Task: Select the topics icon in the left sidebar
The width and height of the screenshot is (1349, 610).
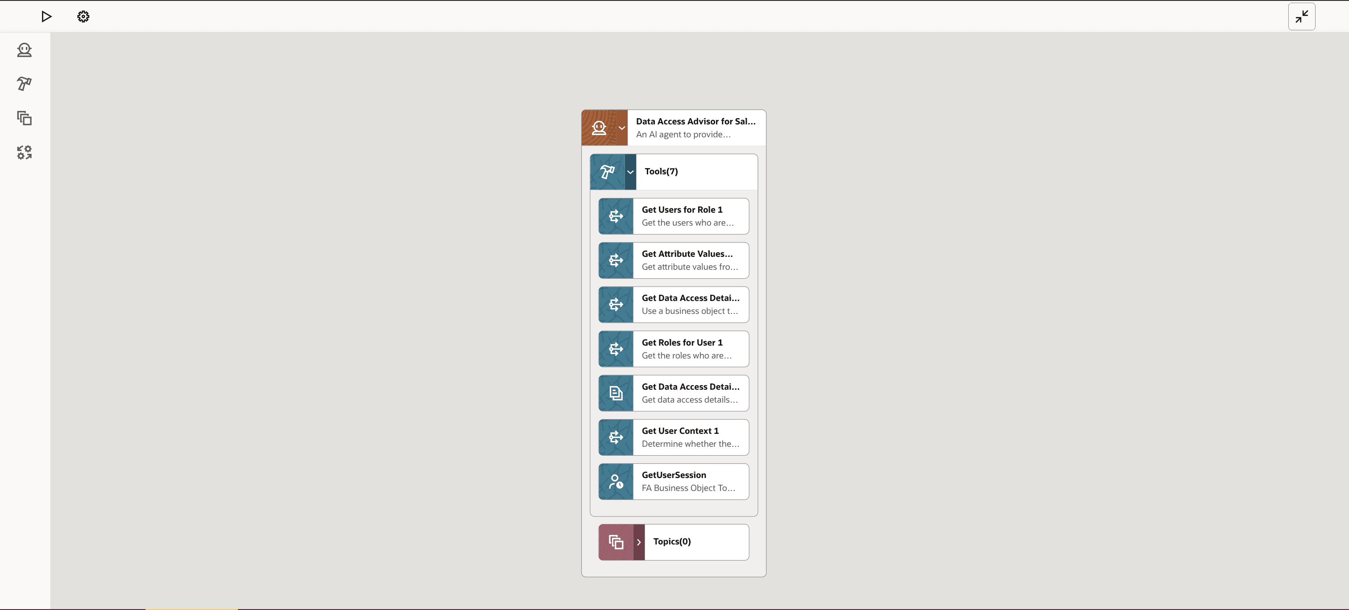Action: pyautogui.click(x=25, y=118)
